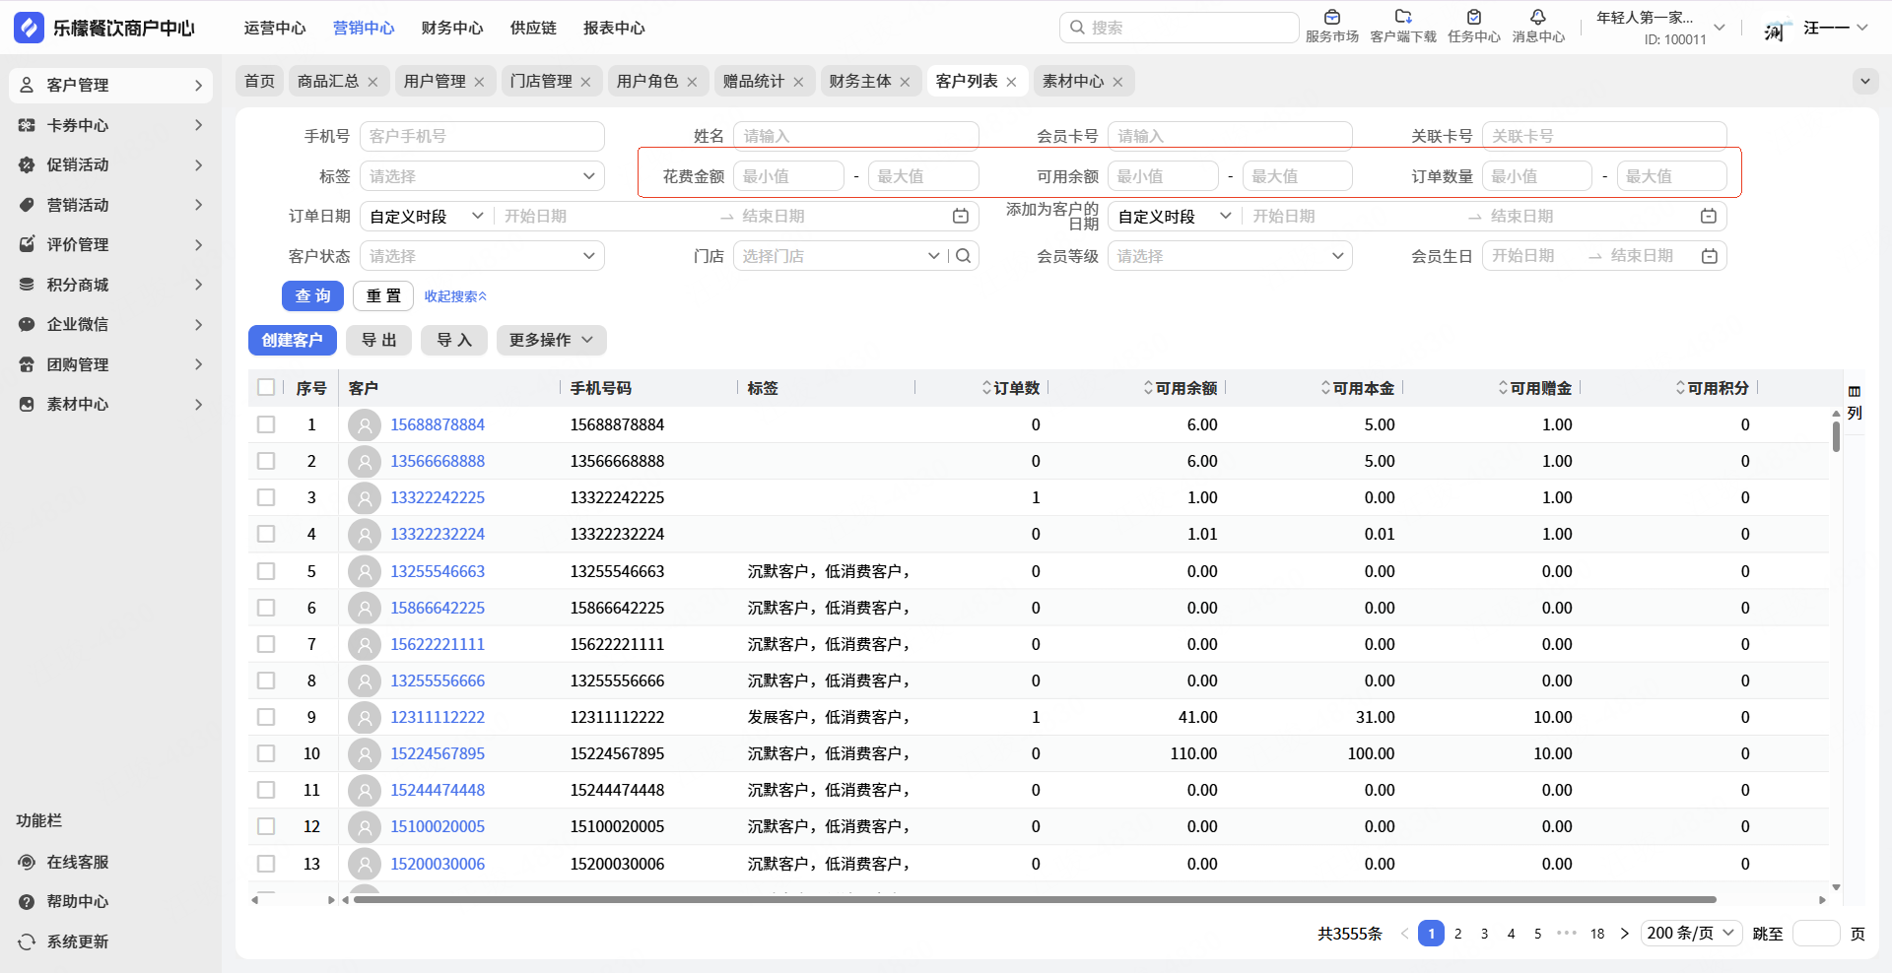
Task: Select the checkbox for row 9
Action: click(x=266, y=717)
